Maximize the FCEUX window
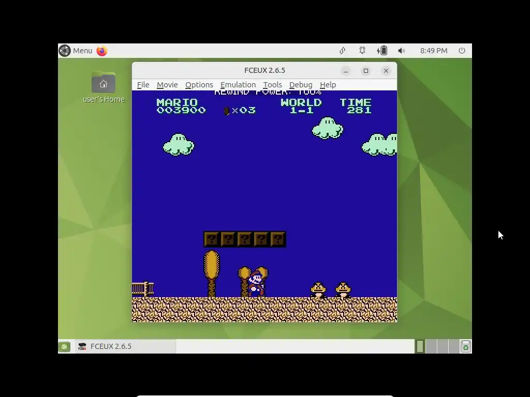Screen dimensions: 530x397 coord(366,70)
